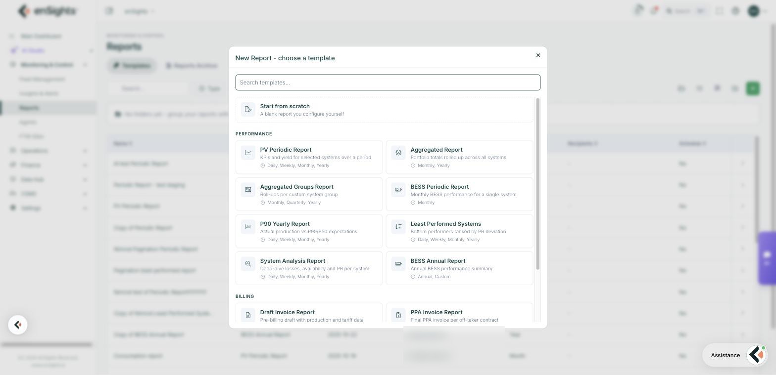The height and width of the screenshot is (375, 776).
Task: Click the BILLING section heading
Action: tap(245, 296)
